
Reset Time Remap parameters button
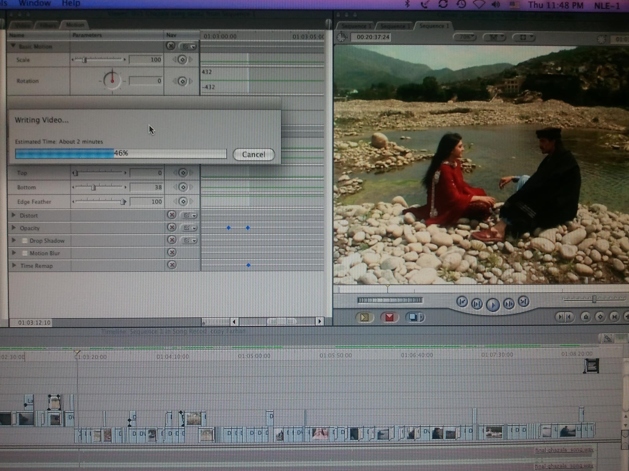pyautogui.click(x=172, y=265)
